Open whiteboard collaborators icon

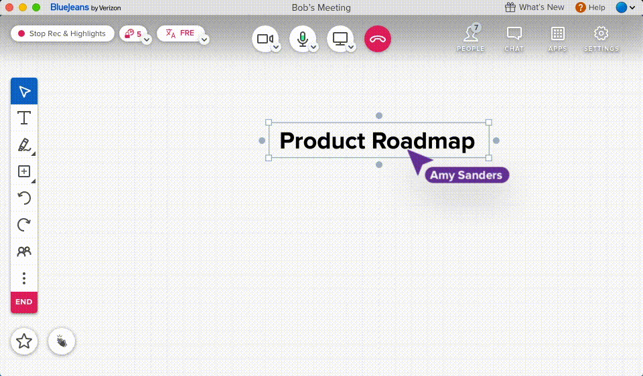[x=24, y=251]
